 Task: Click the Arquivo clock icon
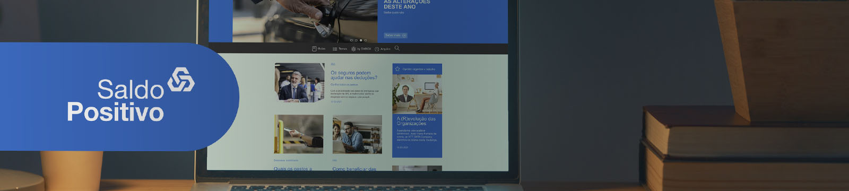(377, 49)
